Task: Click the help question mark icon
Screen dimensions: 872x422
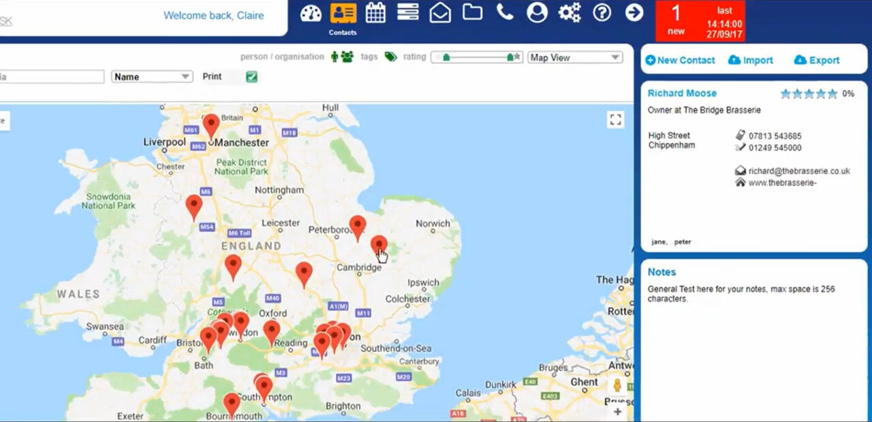Action: click(602, 12)
